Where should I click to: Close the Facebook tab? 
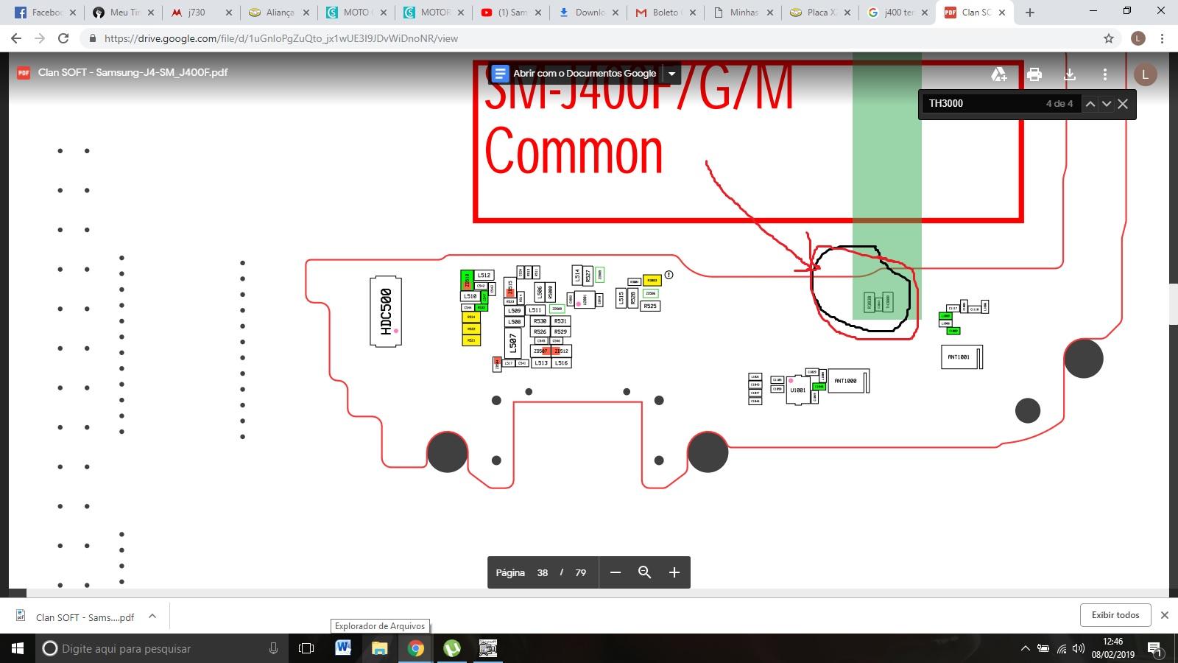pyautogui.click(x=73, y=13)
